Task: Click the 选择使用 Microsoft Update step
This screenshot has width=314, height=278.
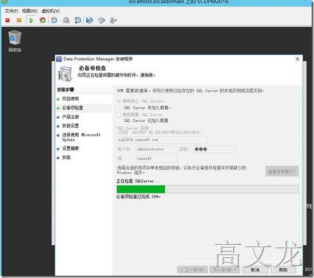Action: tap(81, 137)
